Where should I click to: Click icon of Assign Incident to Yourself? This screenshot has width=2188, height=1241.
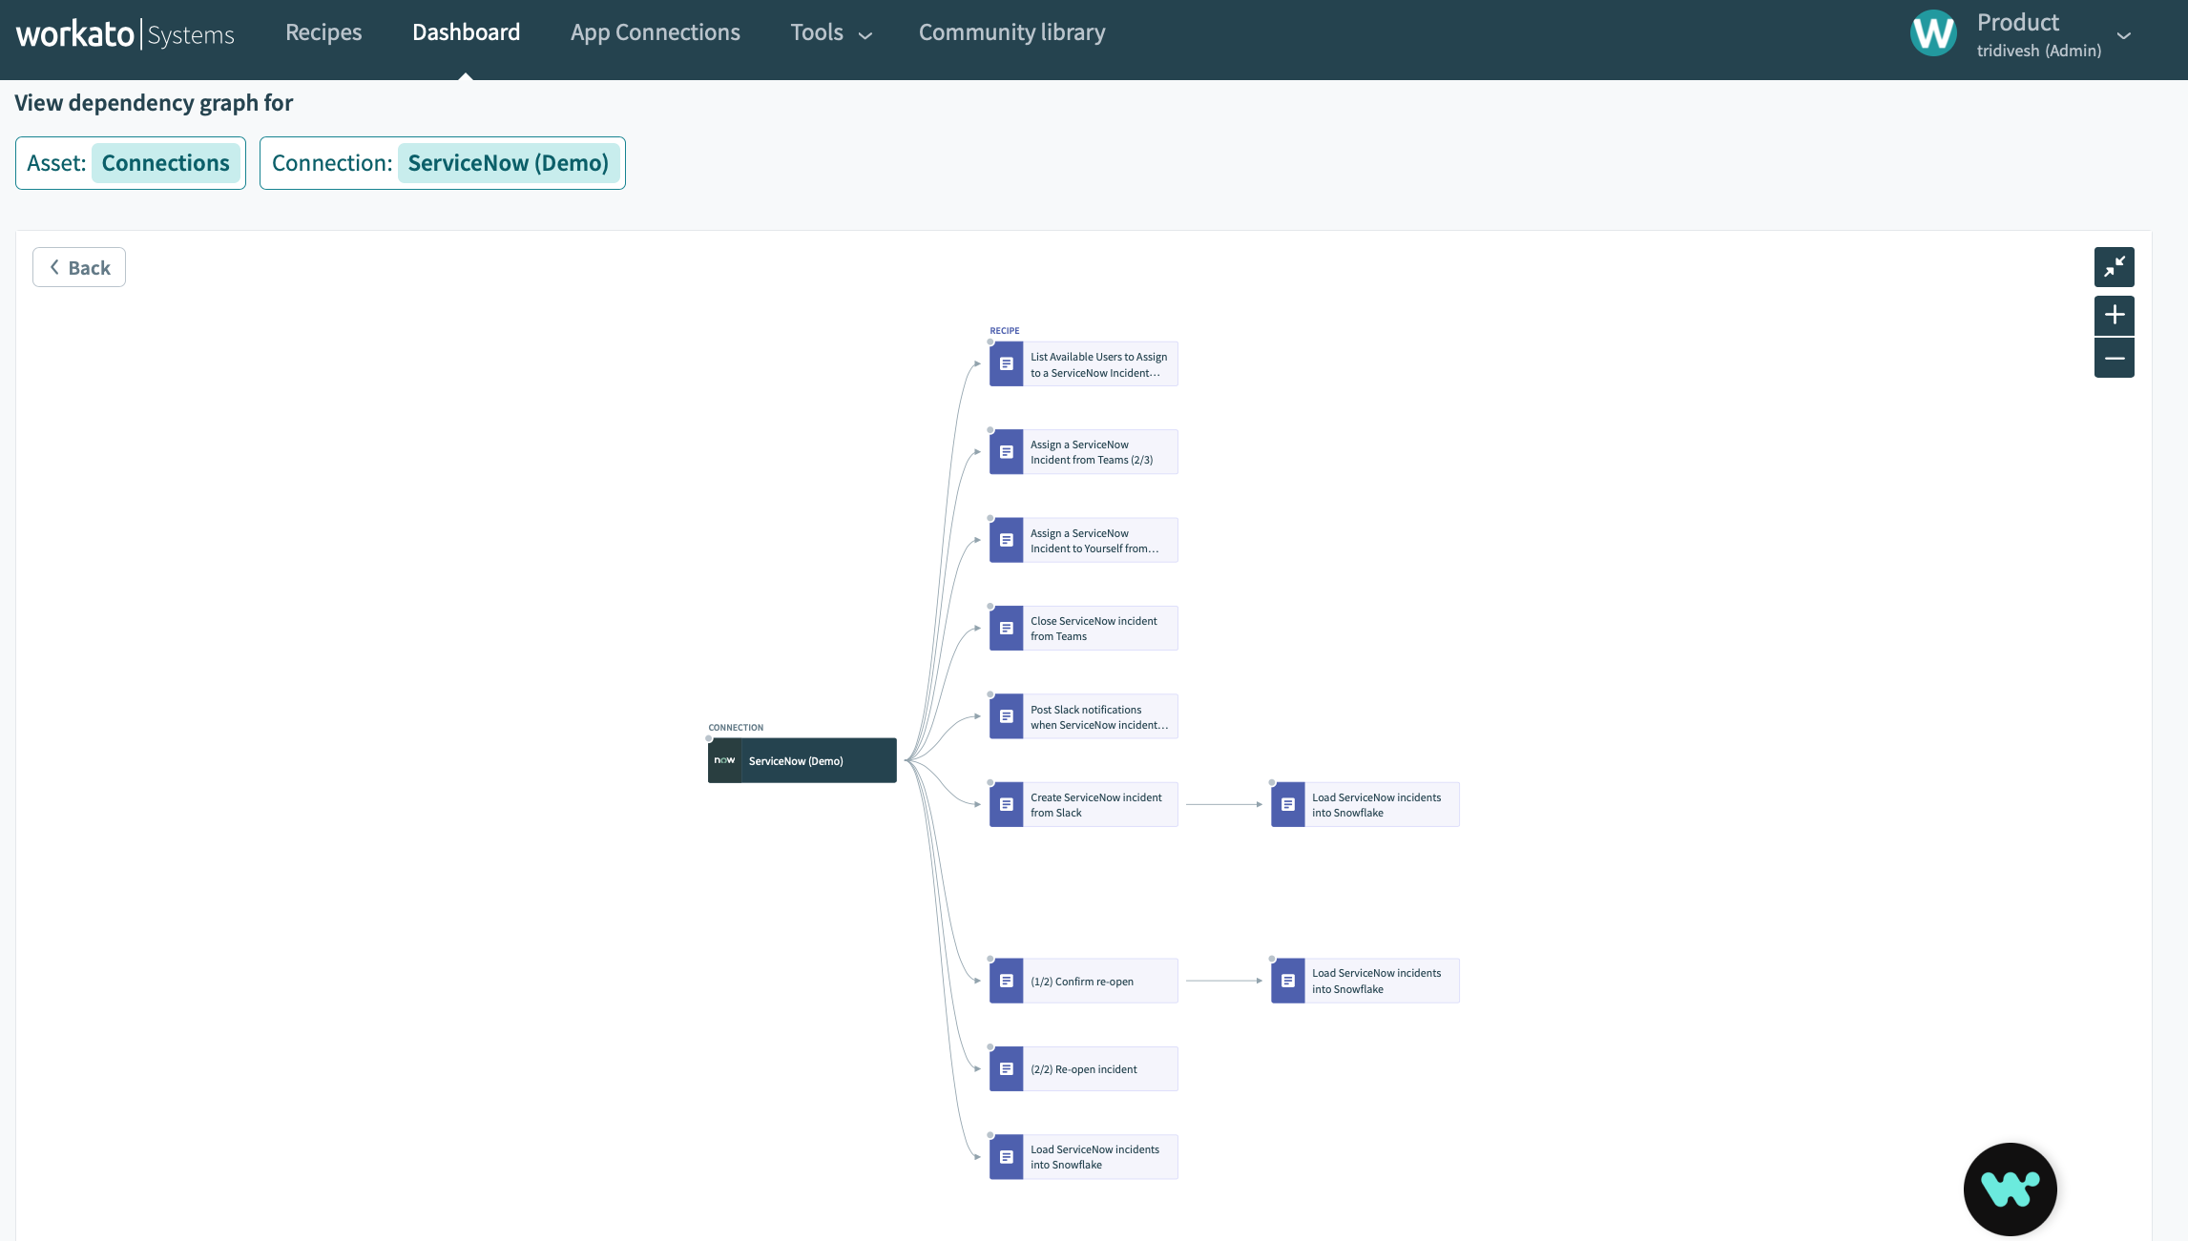1006,540
